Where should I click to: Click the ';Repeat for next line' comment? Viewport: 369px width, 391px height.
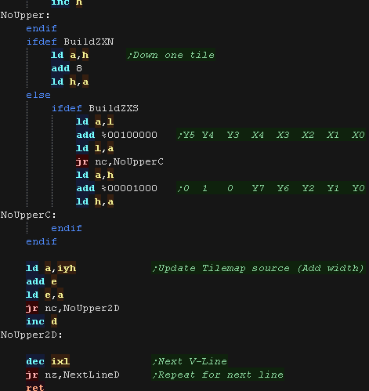tap(218, 375)
